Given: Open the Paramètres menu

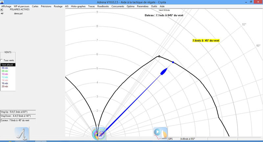Looking at the screenshot, I should [143, 6].
